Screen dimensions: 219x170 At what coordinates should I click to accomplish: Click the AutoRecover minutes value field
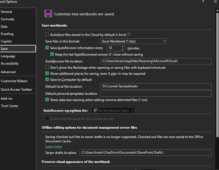pyautogui.click(x=114, y=48)
